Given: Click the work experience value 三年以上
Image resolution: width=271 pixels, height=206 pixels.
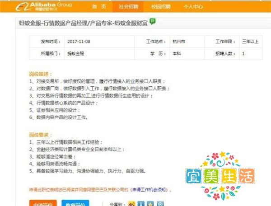Looking at the screenshot, I should (x=250, y=42).
